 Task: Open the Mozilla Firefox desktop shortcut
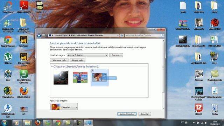pos(24,92)
